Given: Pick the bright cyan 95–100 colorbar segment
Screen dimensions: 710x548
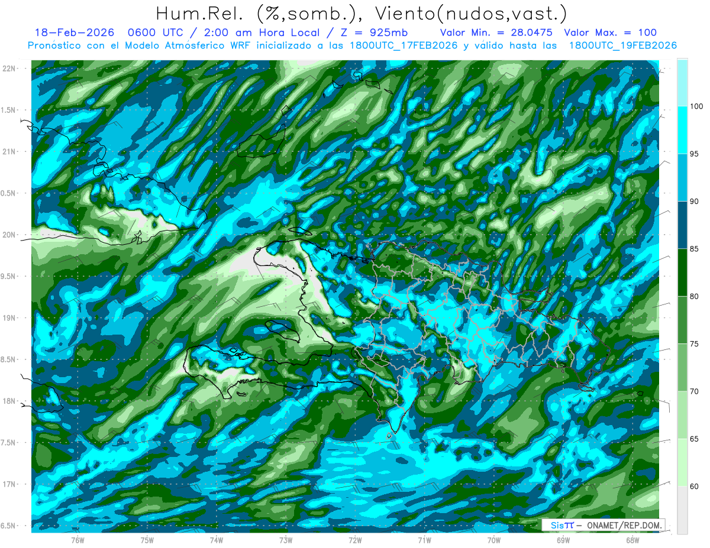Looking at the screenshot, I should pos(682,130).
